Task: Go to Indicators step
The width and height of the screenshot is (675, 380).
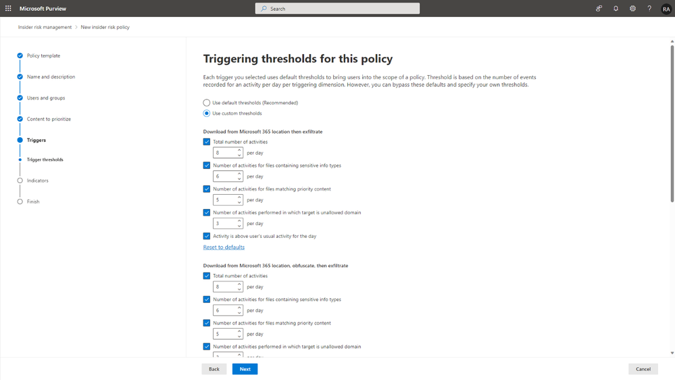Action: pos(37,181)
